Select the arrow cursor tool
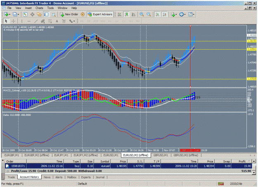This screenshot has height=187, width=258. coord(6,21)
